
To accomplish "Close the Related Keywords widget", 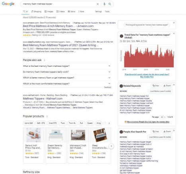I will 174,85.
